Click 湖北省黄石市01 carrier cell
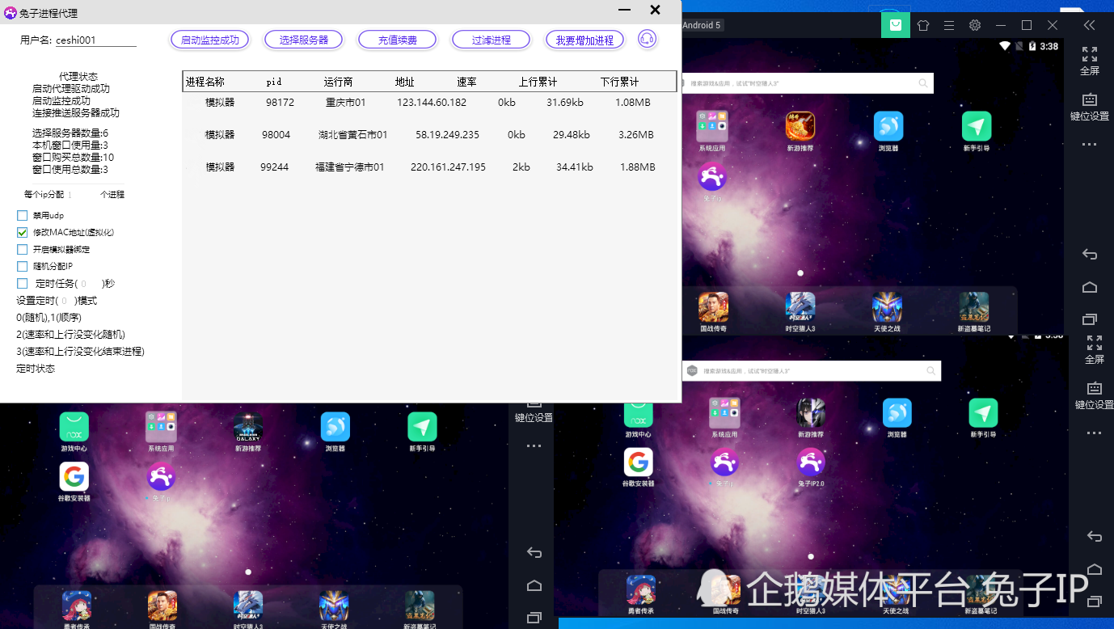The width and height of the screenshot is (1114, 629). [x=352, y=135]
